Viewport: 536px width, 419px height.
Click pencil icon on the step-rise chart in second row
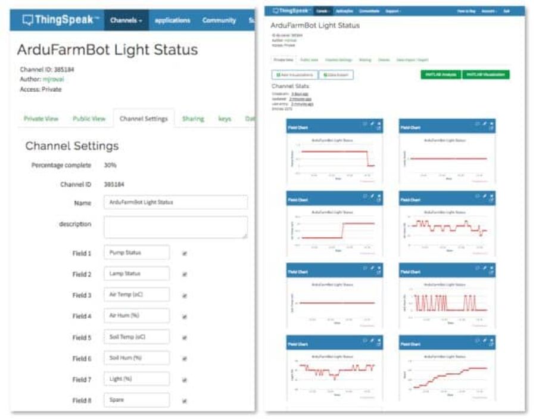pyautogui.click(x=372, y=196)
